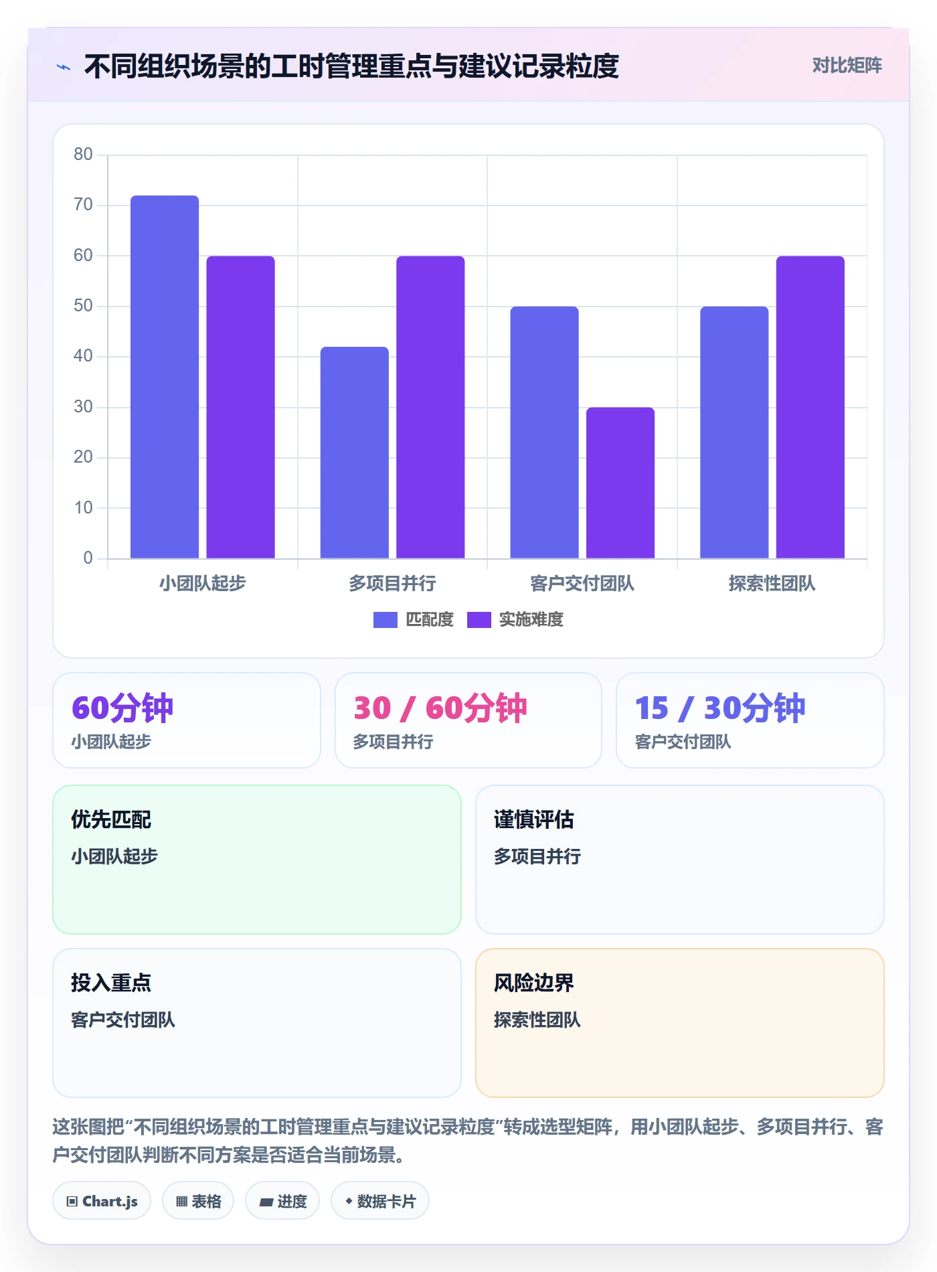This screenshot has height=1272, width=937.
Task: Click the diamond icon in the 数据卡片 tag
Action: tap(349, 1201)
